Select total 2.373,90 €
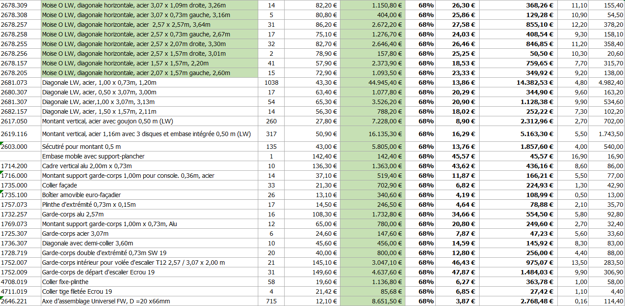The image size is (625, 306). 372,63
